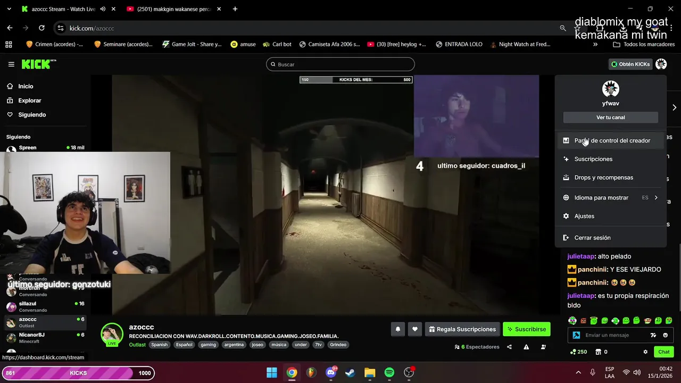Viewport: 681px width, 383px height.
Task: Switch to makkgin wakanese YouTube tab
Action: 173,9
